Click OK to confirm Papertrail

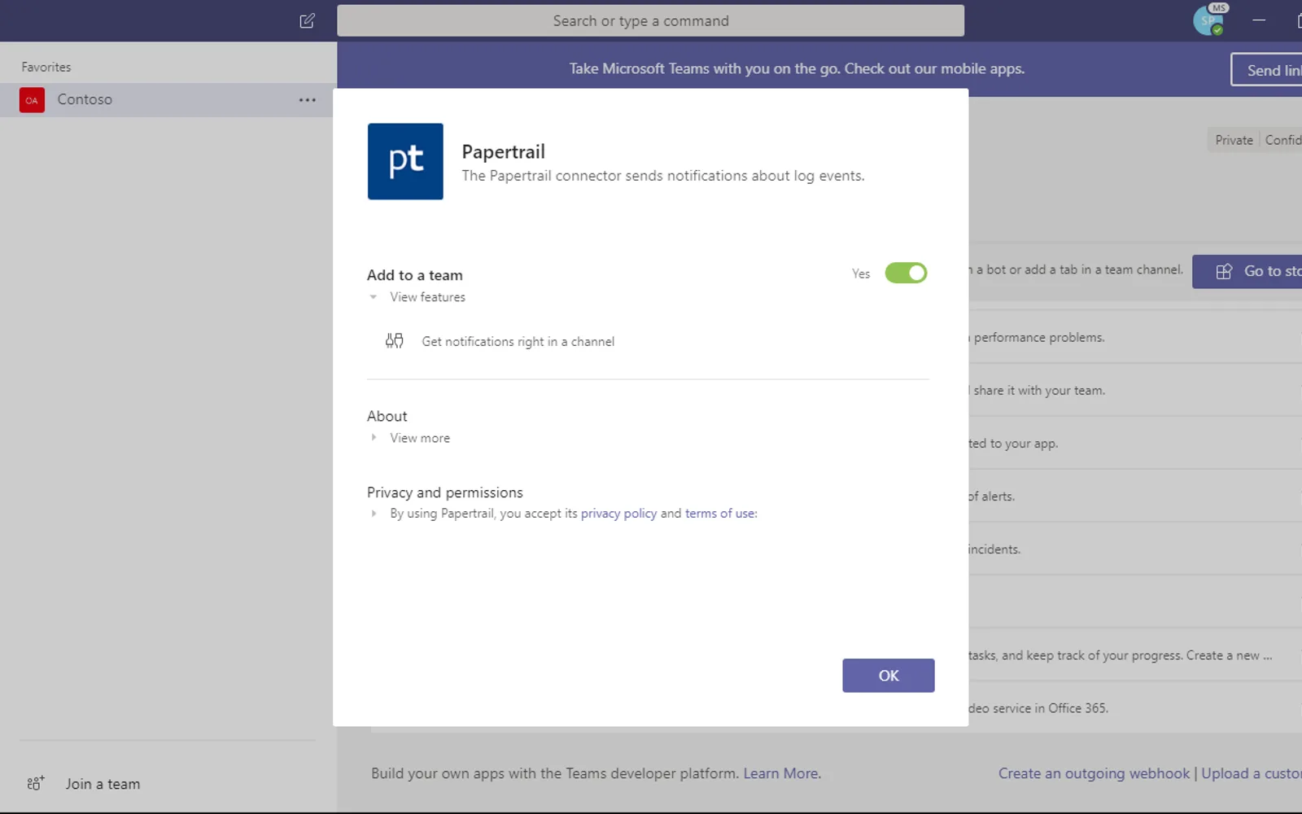tap(889, 676)
